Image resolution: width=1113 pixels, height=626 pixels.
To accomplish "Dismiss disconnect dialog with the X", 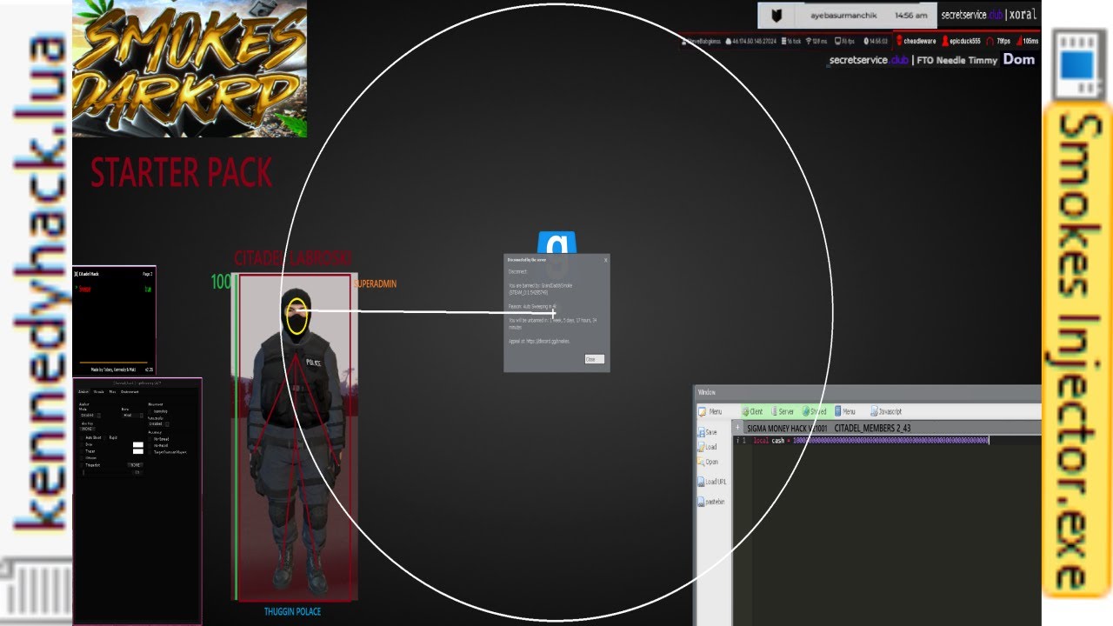I will (x=605, y=259).
